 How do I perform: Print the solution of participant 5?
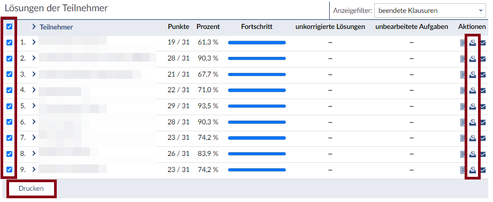click(472, 106)
